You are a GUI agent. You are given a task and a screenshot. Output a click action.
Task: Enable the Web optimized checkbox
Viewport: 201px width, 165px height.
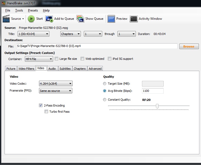(x=82, y=59)
